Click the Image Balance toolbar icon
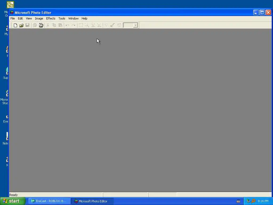Viewport: 273px width, 205px height. point(106,25)
